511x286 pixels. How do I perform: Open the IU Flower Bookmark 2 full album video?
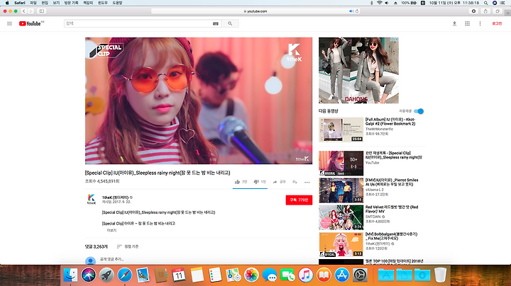(341, 130)
